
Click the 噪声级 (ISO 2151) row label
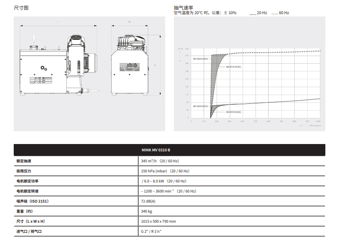click(x=32, y=201)
